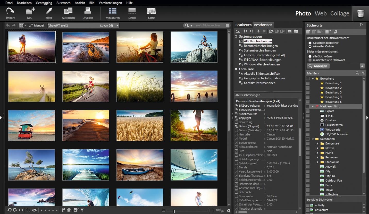The width and height of the screenshot is (369, 214).
Task: Switch to Collage mode
Action: coord(340,13)
